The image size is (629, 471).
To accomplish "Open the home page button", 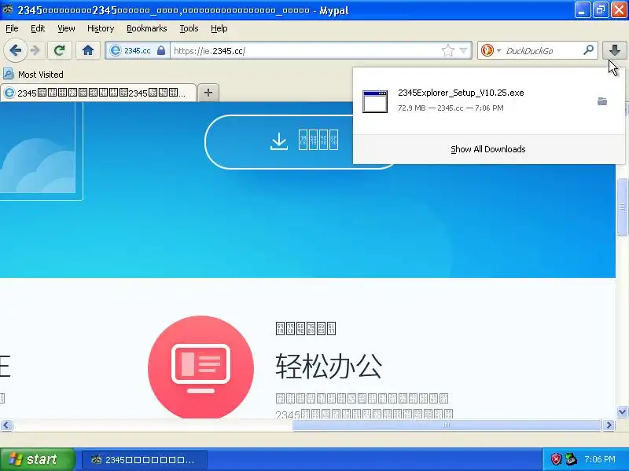I will (88, 50).
